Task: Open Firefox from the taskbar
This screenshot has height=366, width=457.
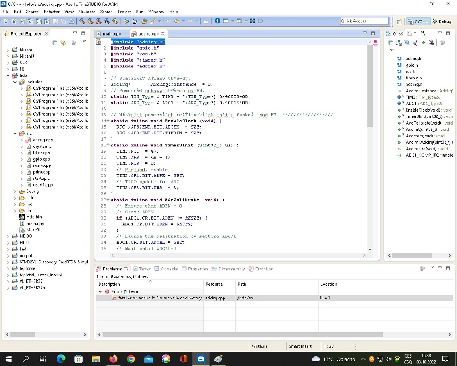Action: [113, 359]
